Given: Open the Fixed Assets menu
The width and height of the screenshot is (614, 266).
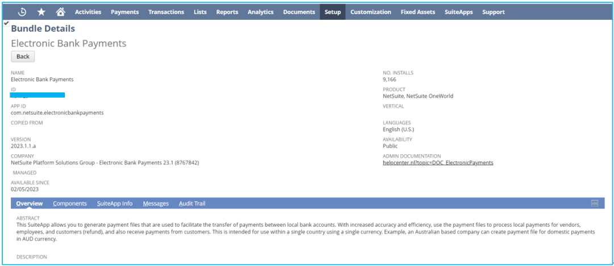Looking at the screenshot, I should coord(418,12).
